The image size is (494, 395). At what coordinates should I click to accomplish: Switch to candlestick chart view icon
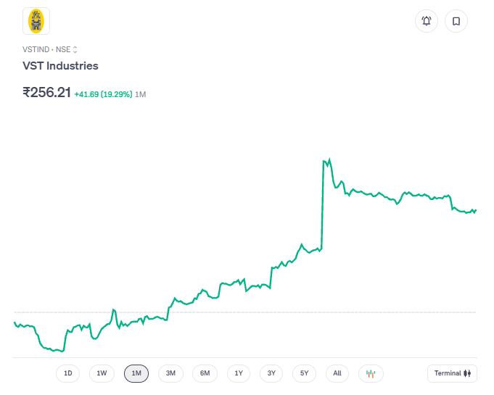[371, 373]
